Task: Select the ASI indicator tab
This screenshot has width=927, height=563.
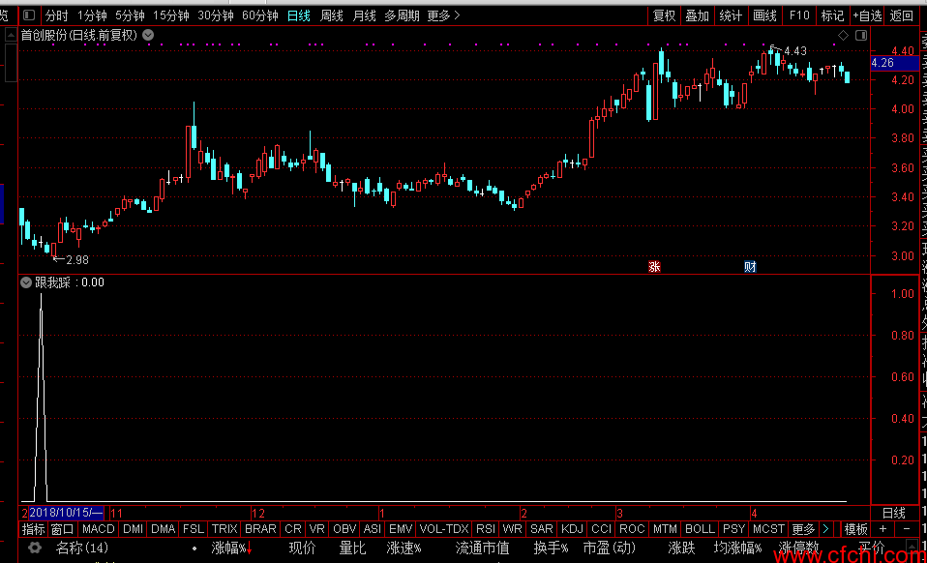Action: (372, 529)
